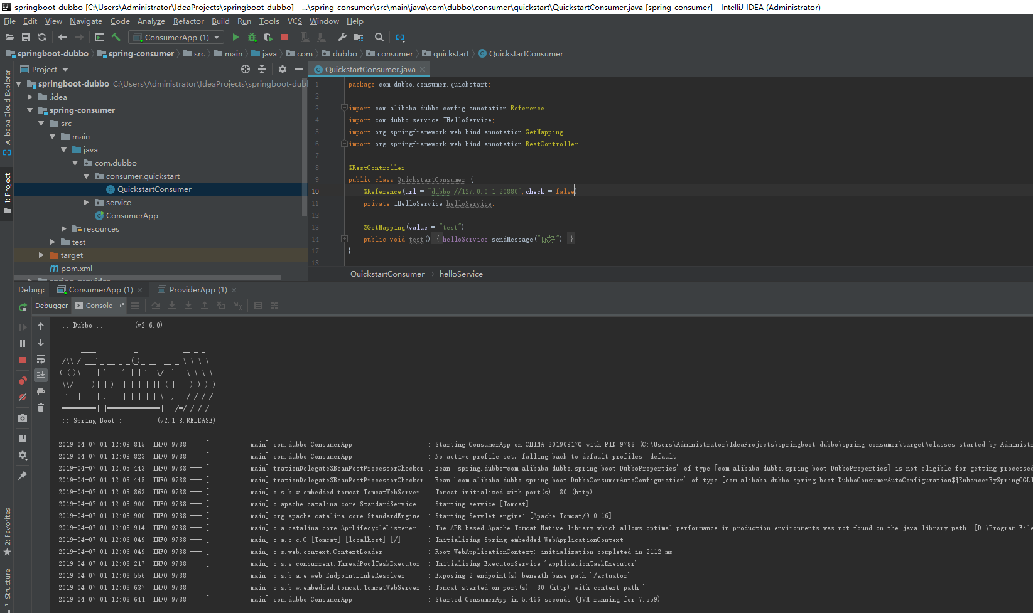
Task: Select pom.xml in the project tree
Action: click(76, 269)
